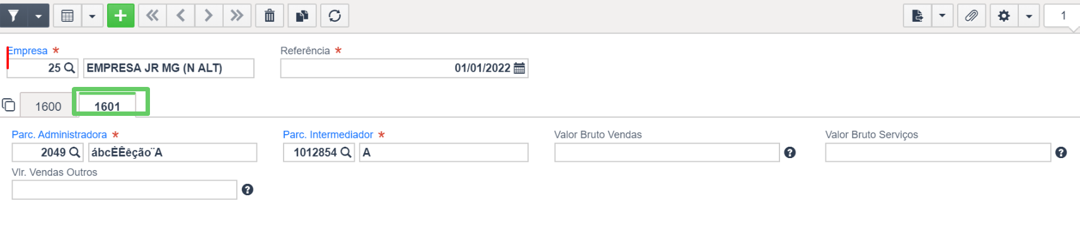The height and width of the screenshot is (245, 1080).
Task: Show help for Valor Bruto Vendas
Action: click(790, 152)
